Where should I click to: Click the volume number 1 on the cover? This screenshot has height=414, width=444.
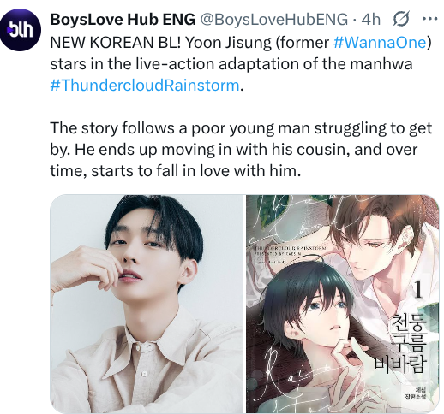tap(418, 290)
